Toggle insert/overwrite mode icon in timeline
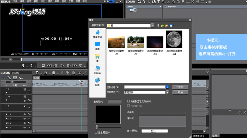This screenshot has width=247, height=138. point(3,78)
